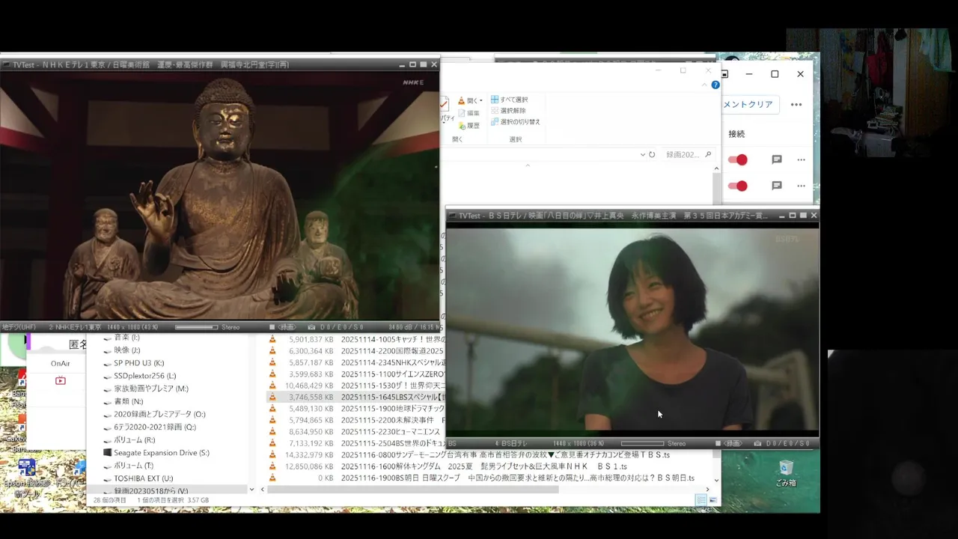Refresh the Explorer address bar
Screen dimensions: 958x539
click(x=652, y=154)
